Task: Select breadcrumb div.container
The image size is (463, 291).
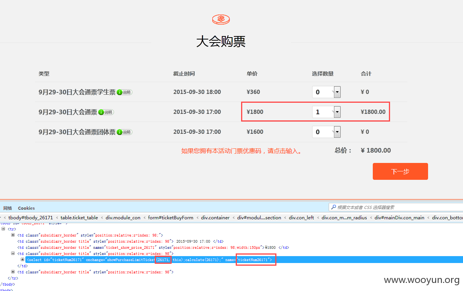Action: (215, 218)
